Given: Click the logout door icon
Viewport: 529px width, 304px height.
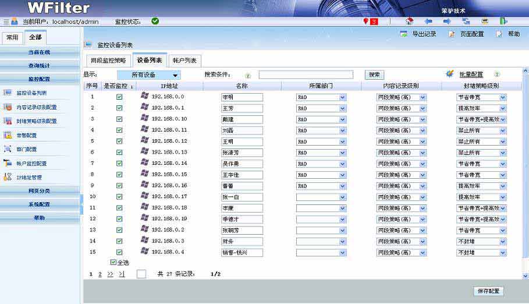Looking at the screenshot, I should (503, 22).
